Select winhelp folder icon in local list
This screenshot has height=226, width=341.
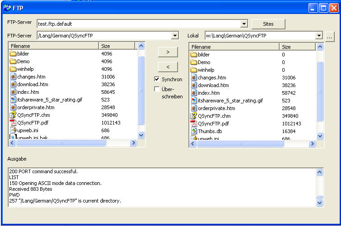(194, 70)
